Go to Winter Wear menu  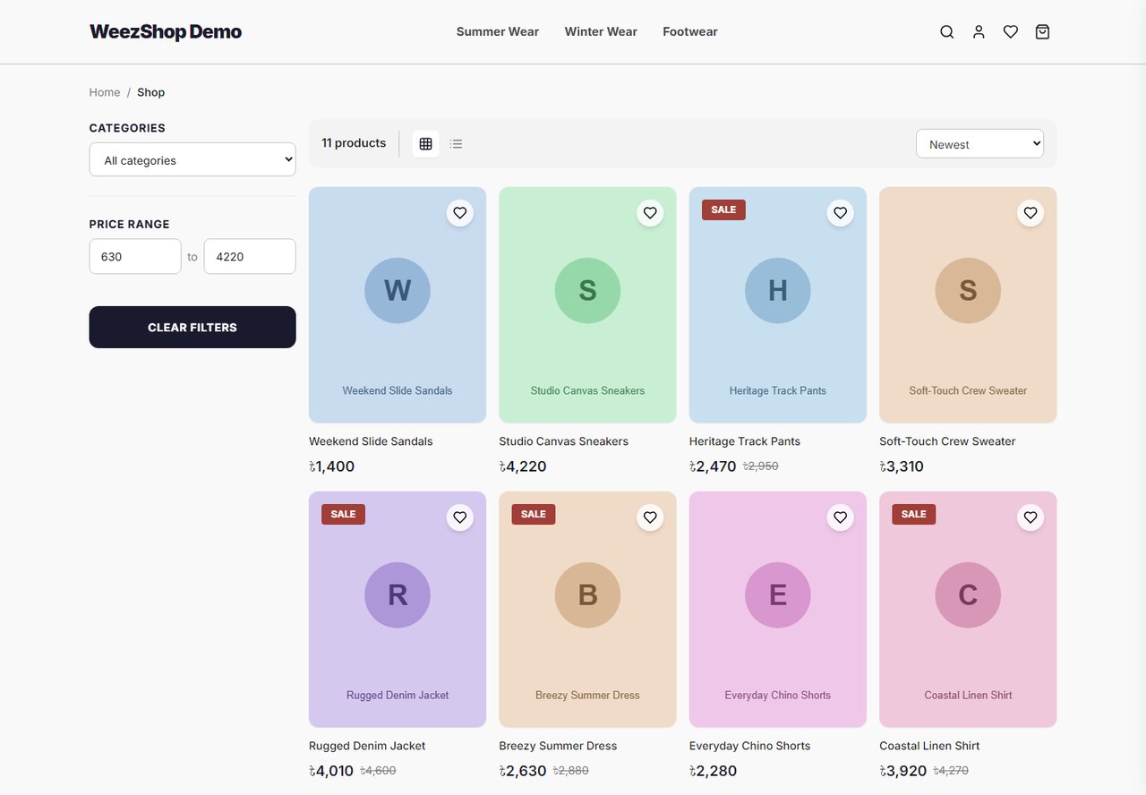click(x=601, y=32)
